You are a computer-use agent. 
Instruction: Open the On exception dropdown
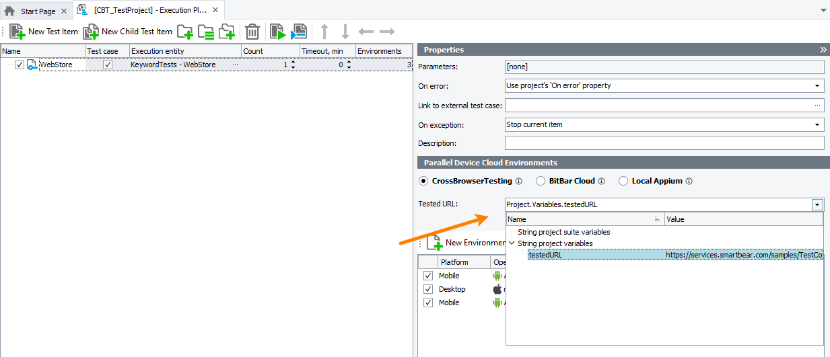(x=818, y=124)
